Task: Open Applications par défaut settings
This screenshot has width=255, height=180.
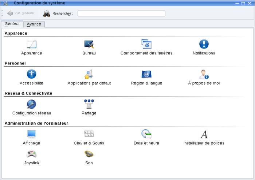Action: [x=89, y=75]
